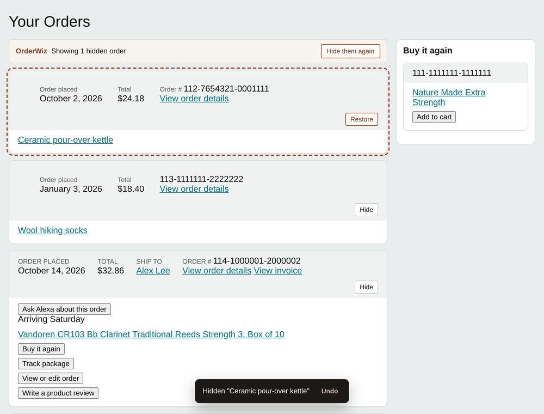Click the 'October 14, 2026' order date
Image resolution: width=544 pixels, height=414 pixels.
[51, 271]
